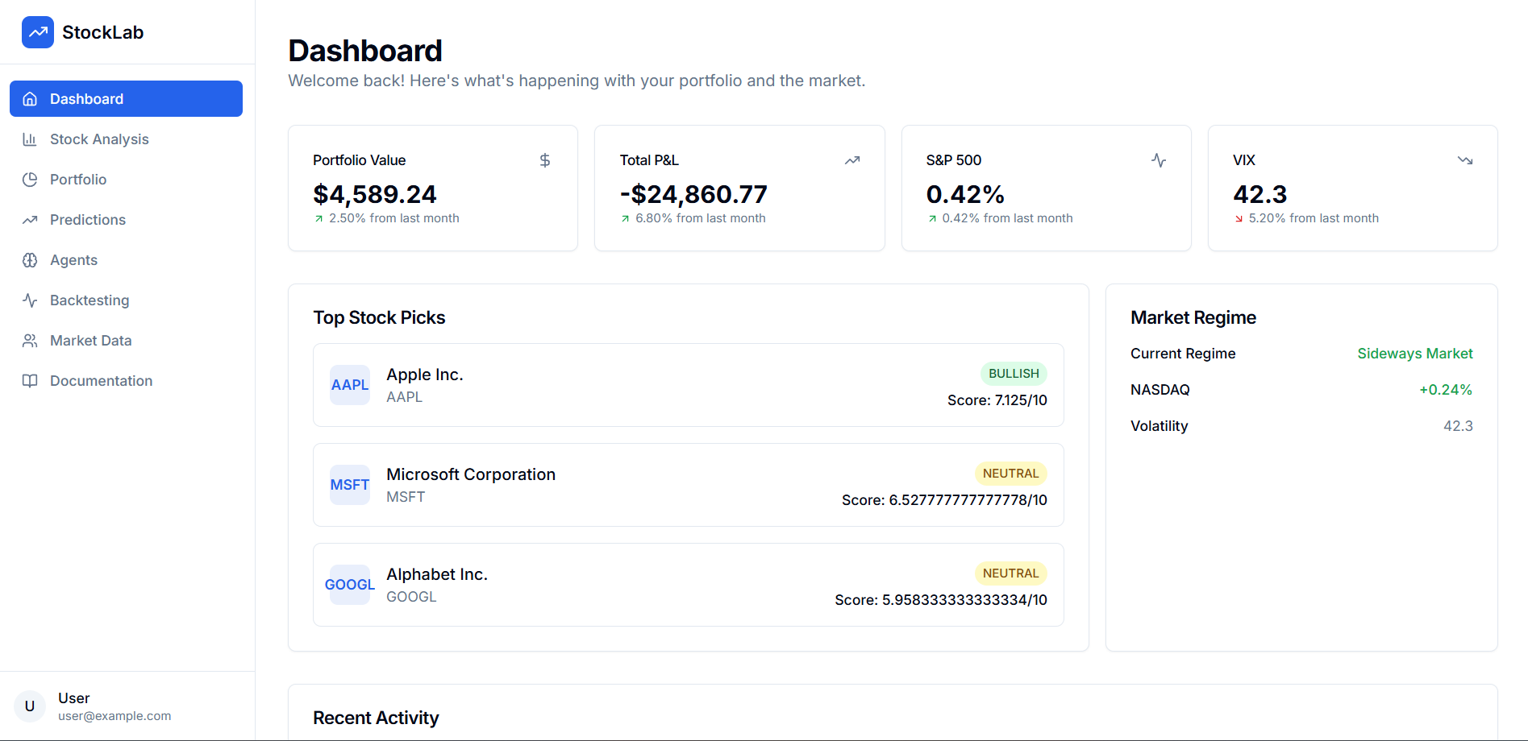
Task: Open Portfolio in sidebar
Action: (126, 180)
